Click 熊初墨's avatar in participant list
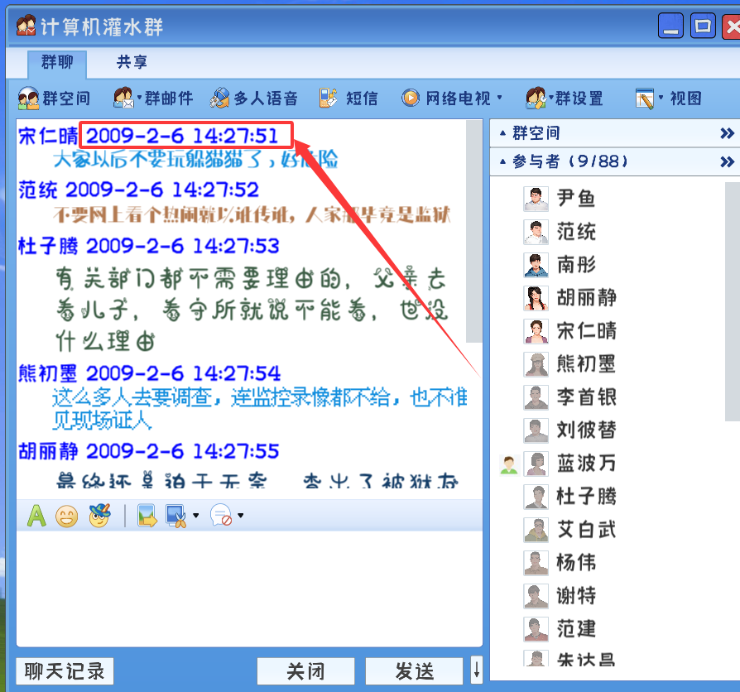The image size is (740, 692). click(536, 364)
